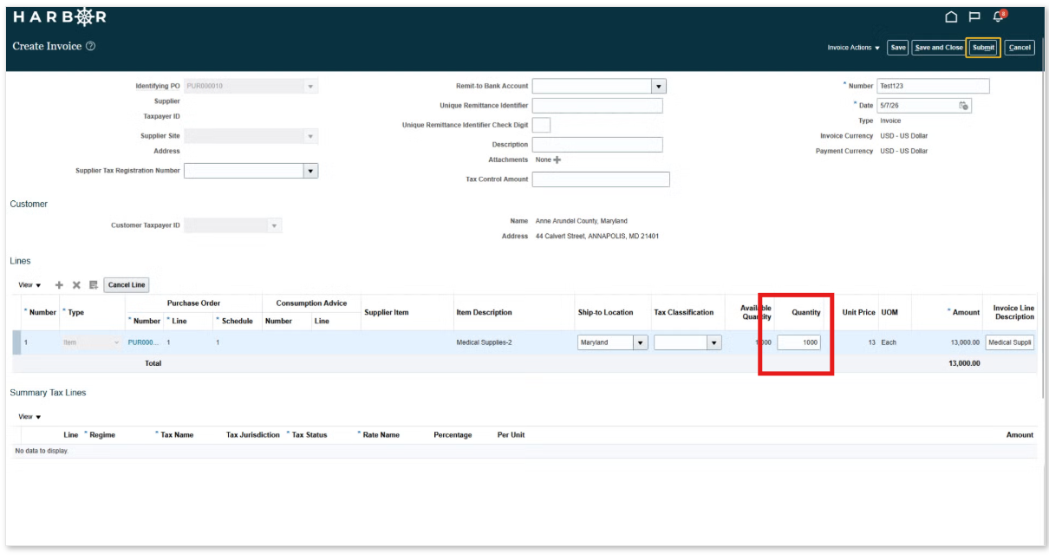This screenshot has width=1049, height=560.
Task: Select line row 1 handle
Action: [x=16, y=342]
